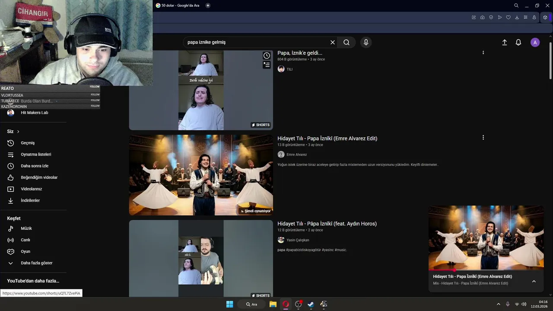Click the miniplayer video preview
This screenshot has width=553, height=311.
(x=486, y=238)
